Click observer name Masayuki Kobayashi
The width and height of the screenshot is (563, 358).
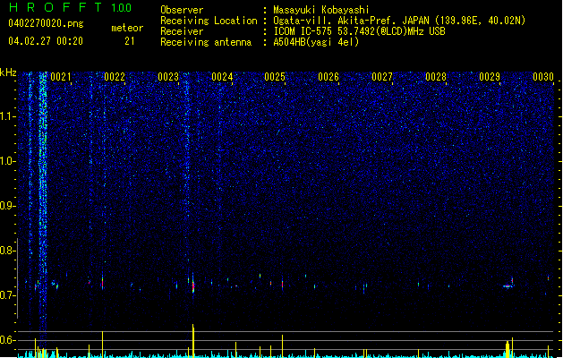(x=321, y=10)
